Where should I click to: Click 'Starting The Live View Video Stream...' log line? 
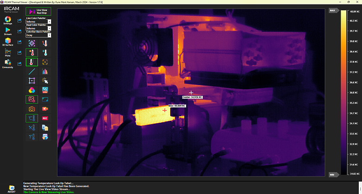pos(46,189)
